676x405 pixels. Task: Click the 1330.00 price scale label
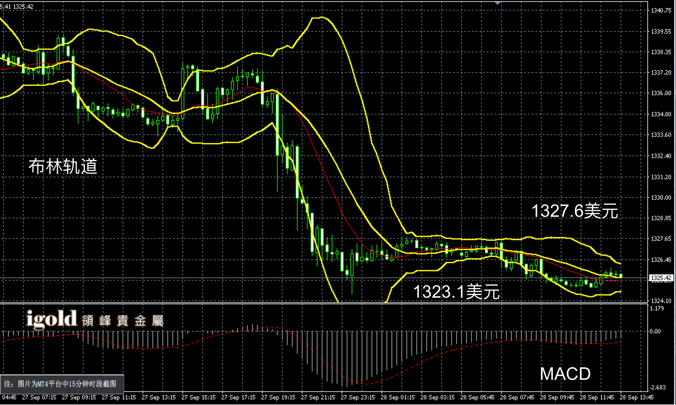click(x=661, y=198)
